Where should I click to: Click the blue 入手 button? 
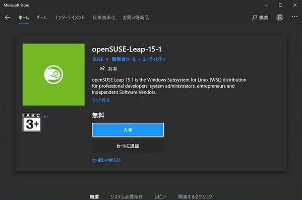128,130
